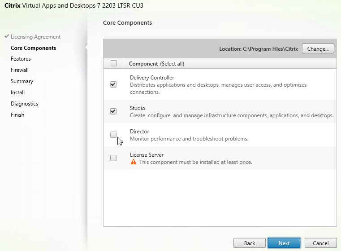
Task: Go to previous step with Back
Action: click(x=250, y=243)
